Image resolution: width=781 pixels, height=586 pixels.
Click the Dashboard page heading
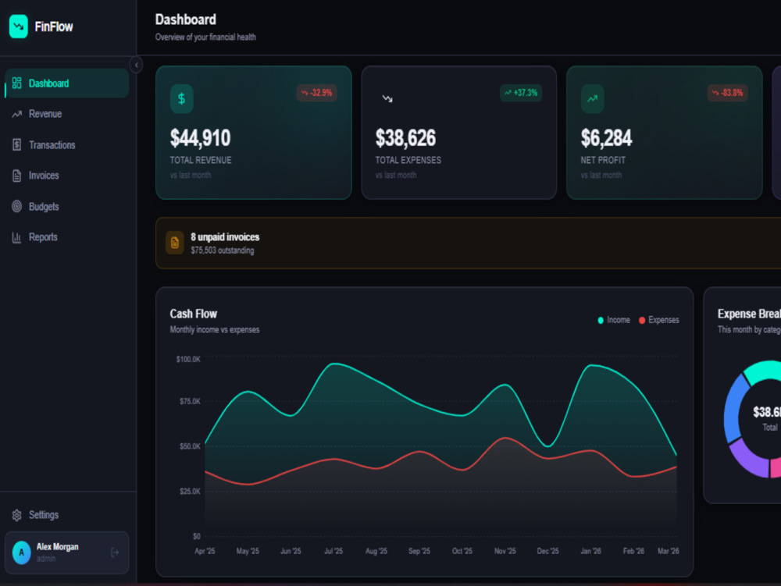point(185,20)
